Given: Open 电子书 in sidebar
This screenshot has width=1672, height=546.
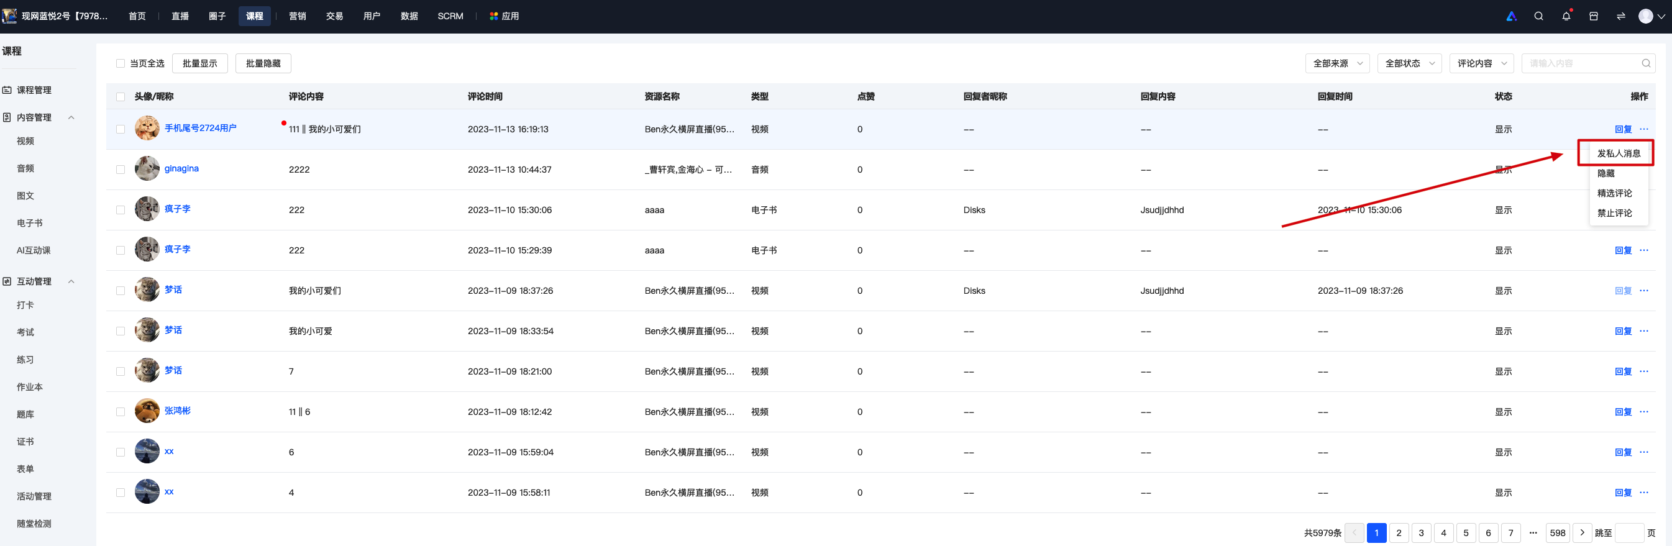Looking at the screenshot, I should pyautogui.click(x=30, y=222).
